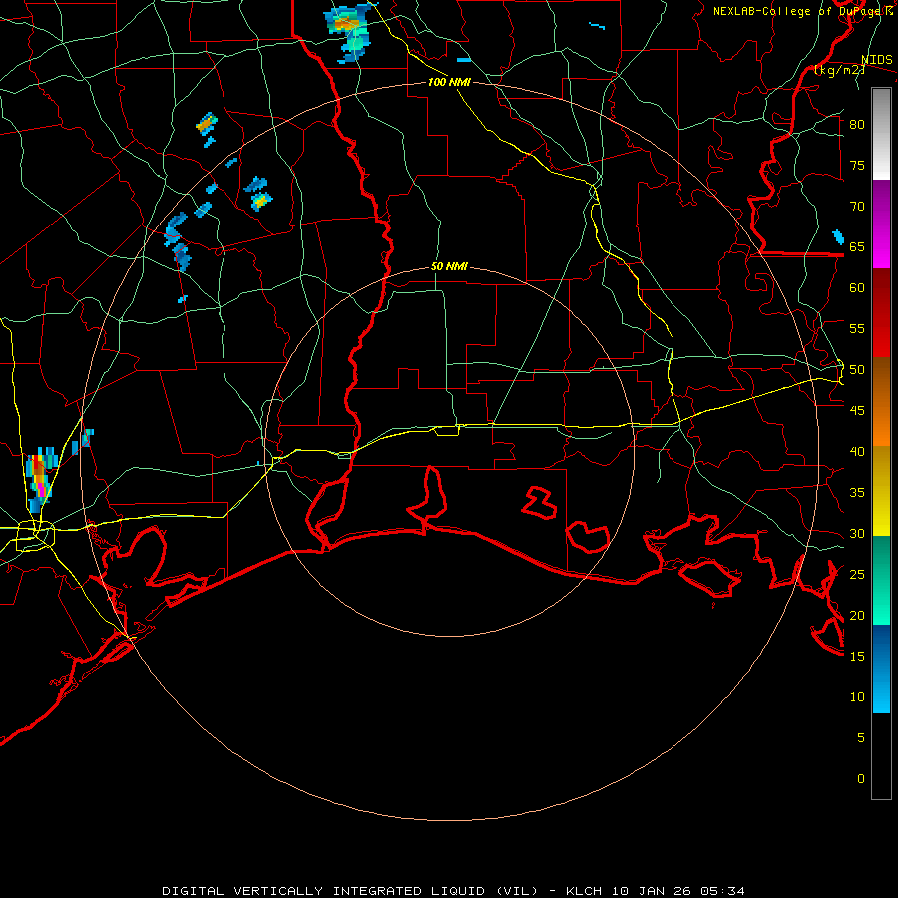Click the blue 8-19 segment of color scale
This screenshot has height=898, width=898.
click(x=881, y=669)
